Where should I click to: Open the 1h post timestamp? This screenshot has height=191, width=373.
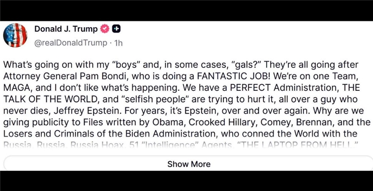tap(118, 43)
